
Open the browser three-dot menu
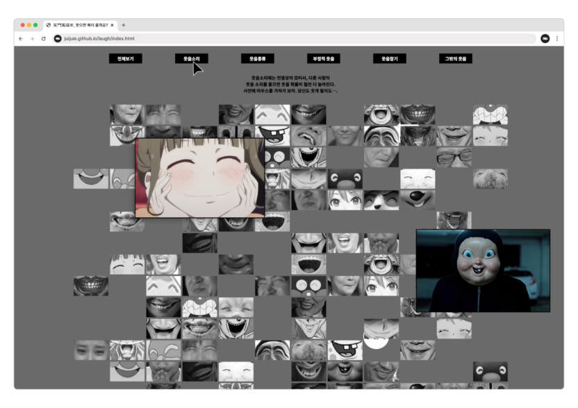[556, 39]
